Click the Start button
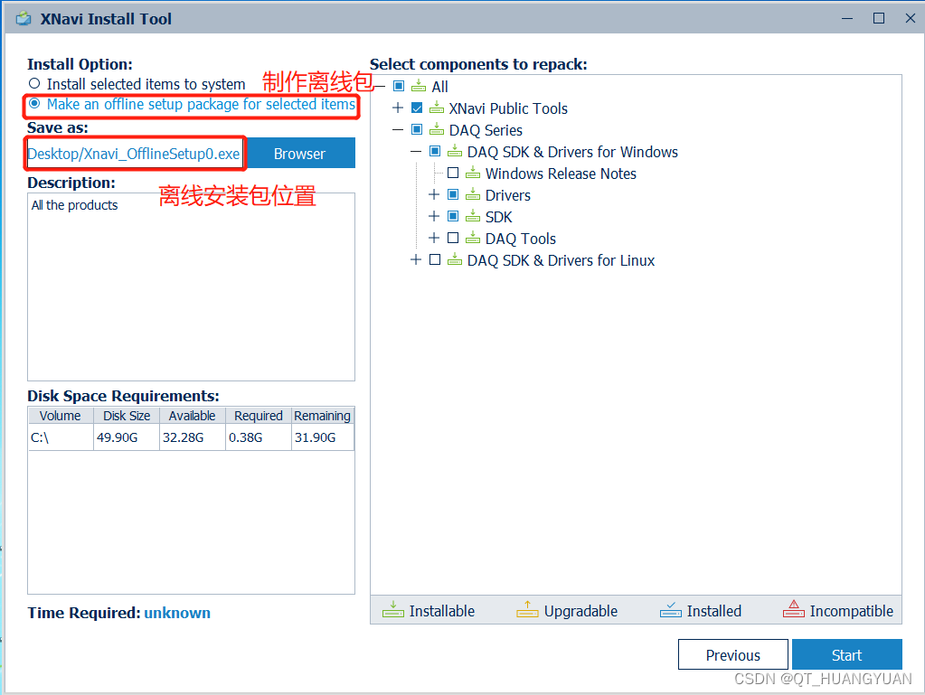Viewport: 925px width, 695px height. (x=846, y=655)
